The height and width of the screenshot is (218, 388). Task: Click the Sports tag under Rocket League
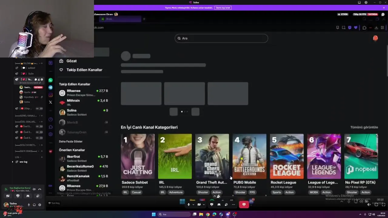pos(276,192)
